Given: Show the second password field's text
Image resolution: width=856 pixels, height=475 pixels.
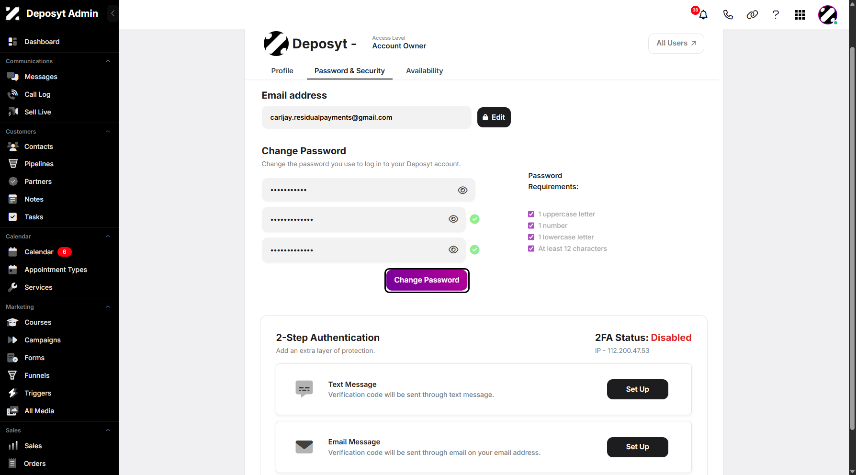Looking at the screenshot, I should tap(453, 219).
